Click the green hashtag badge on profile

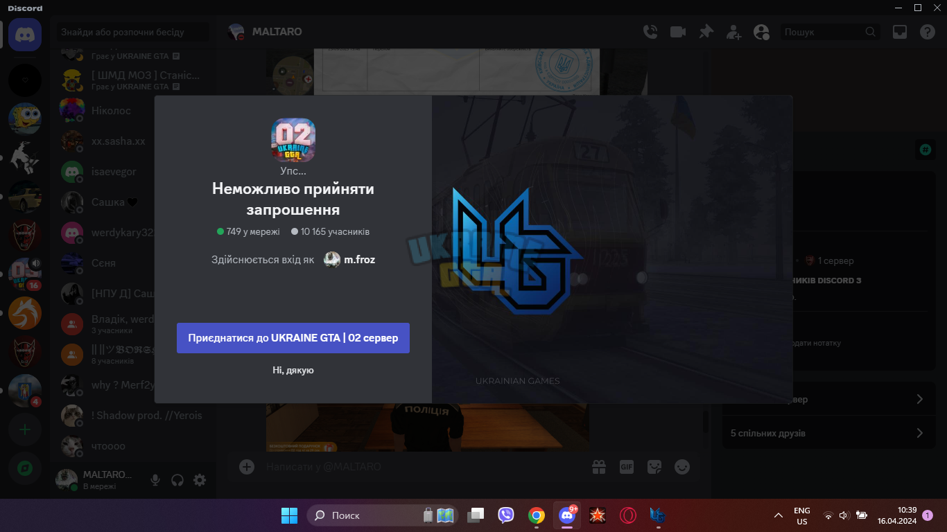(925, 149)
